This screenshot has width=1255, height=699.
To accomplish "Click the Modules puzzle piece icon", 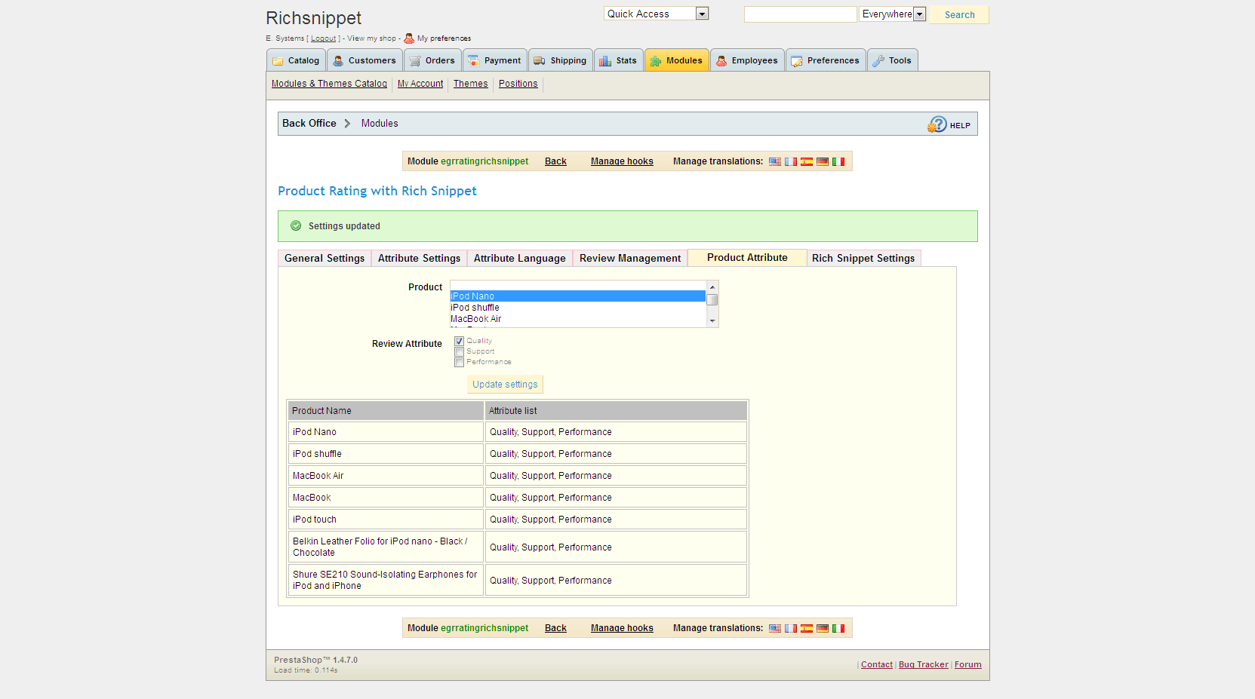I will coord(656,61).
